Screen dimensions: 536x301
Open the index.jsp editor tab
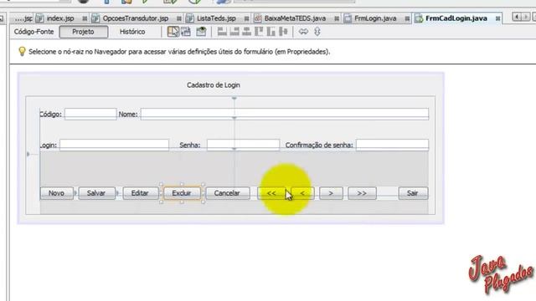[60, 18]
